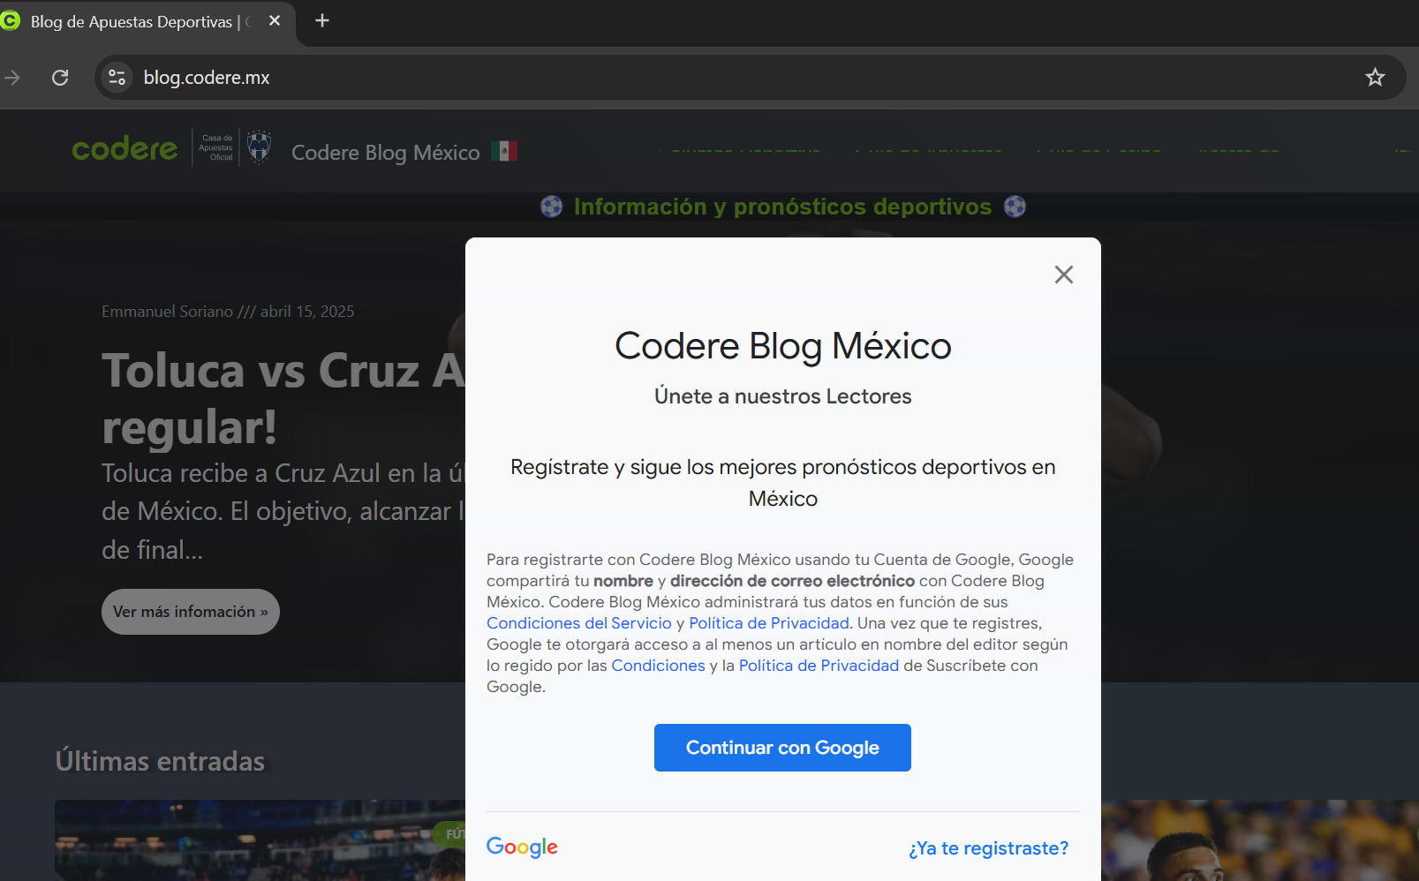Click the Mexican flag beside the blog title
Screen dimensions: 1419x881
[x=504, y=151]
